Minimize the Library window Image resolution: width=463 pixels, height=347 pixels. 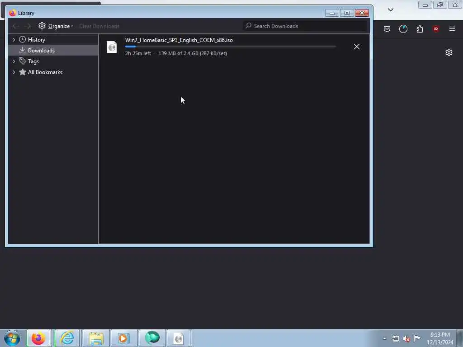332,13
